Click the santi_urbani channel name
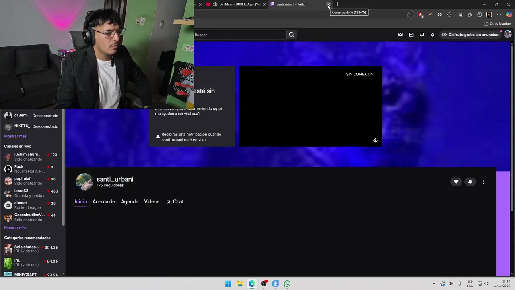Viewport: 515px width, 290px height. point(115,179)
